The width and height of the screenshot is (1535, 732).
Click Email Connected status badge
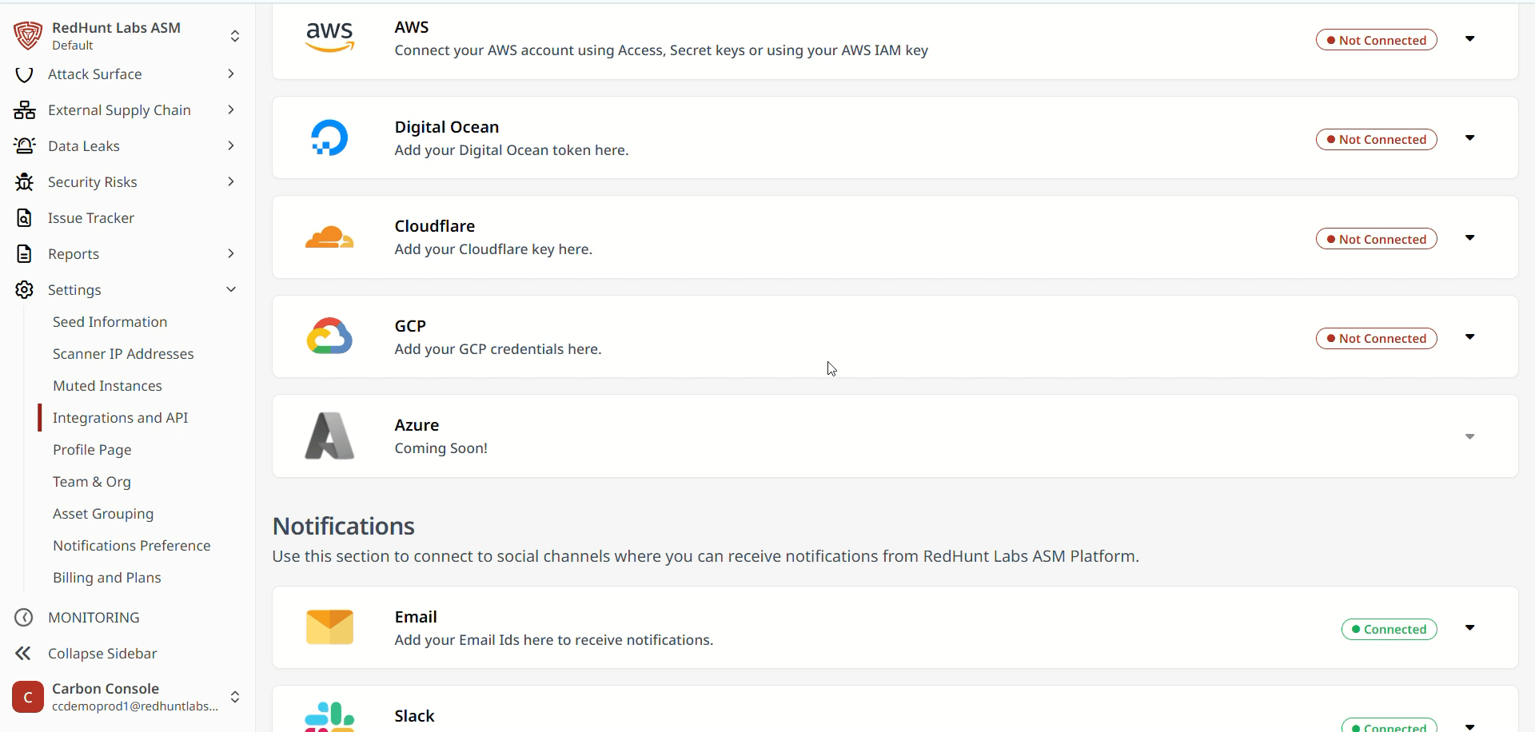pyautogui.click(x=1389, y=630)
